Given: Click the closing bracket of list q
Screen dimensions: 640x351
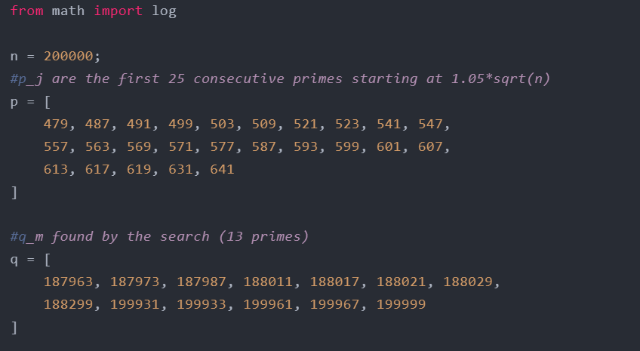Looking at the screenshot, I should click(14, 328).
